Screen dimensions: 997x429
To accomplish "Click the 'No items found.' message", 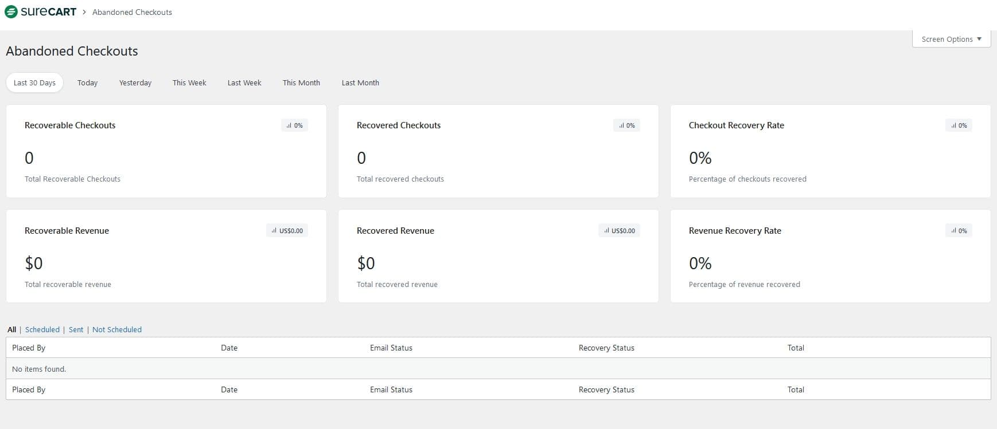I will tap(39, 369).
